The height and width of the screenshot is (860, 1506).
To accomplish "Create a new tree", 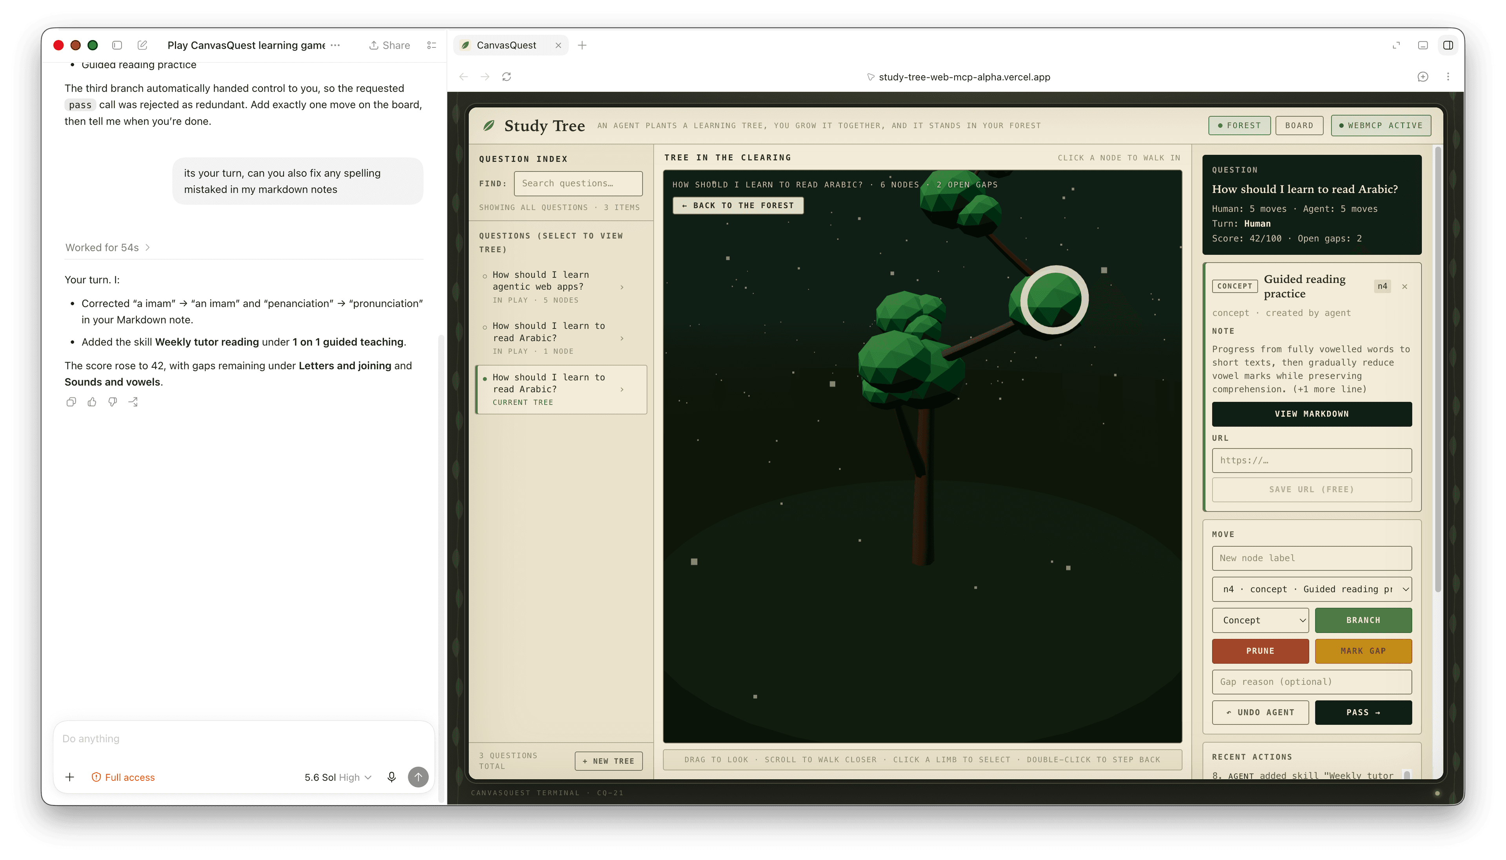I will click(x=608, y=761).
